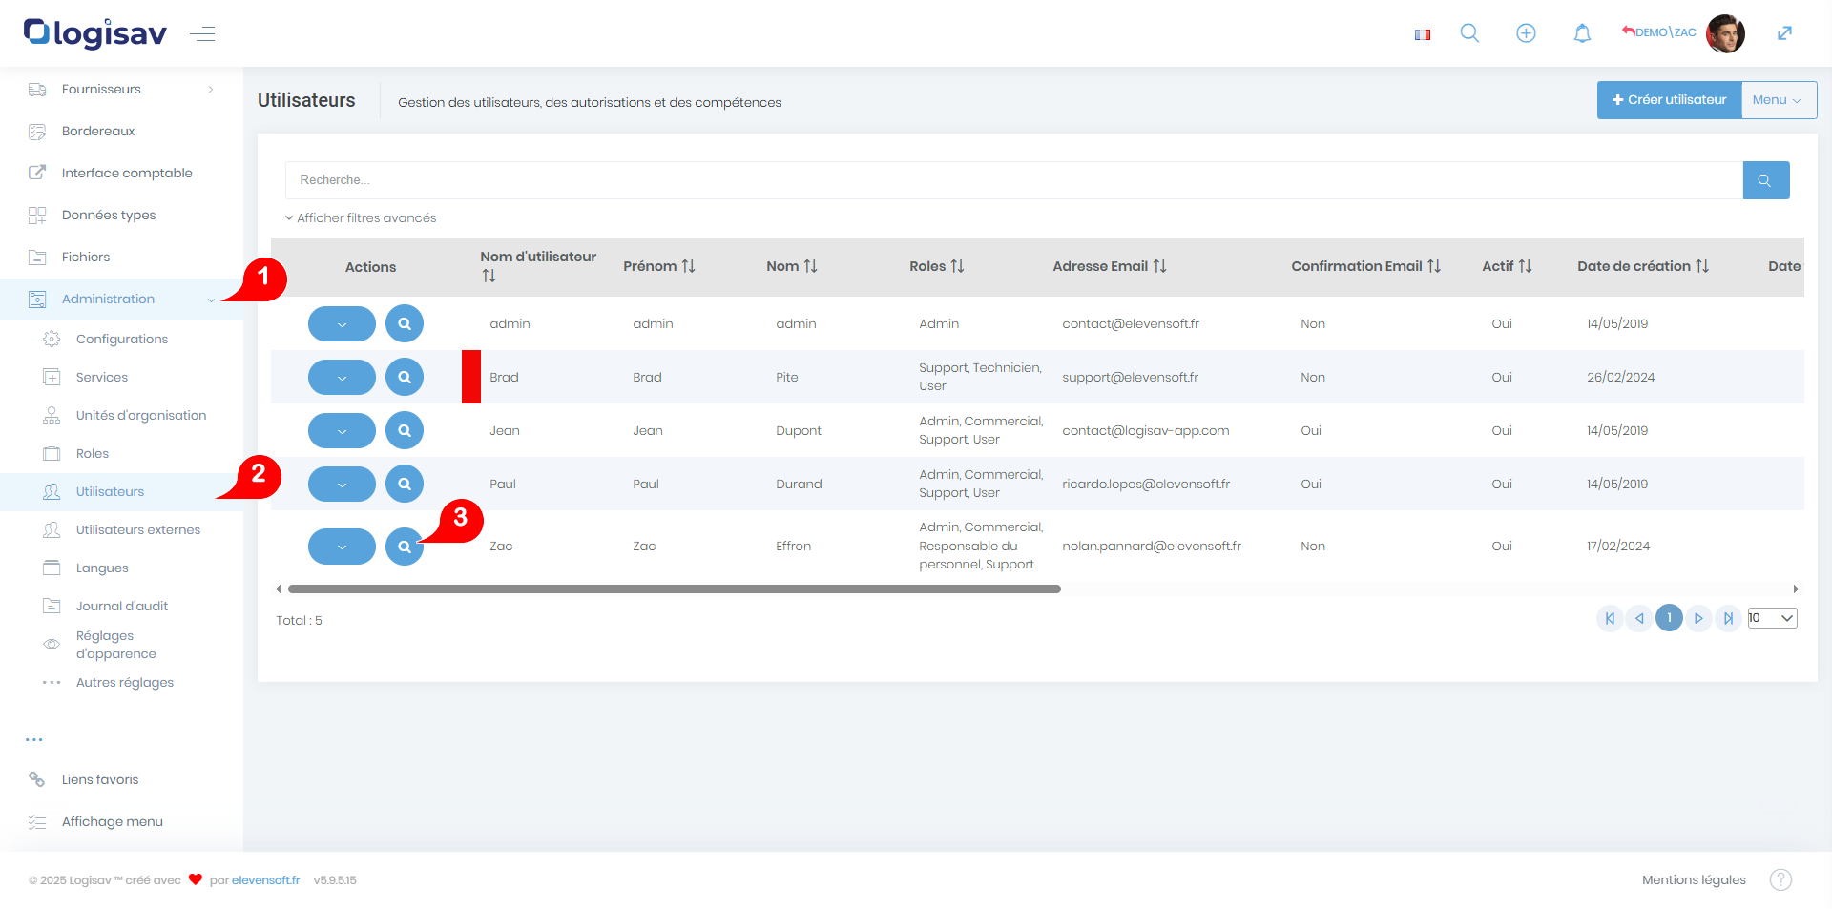This screenshot has height=909, width=1832.
Task: Click the horizontal table scrollbar
Action: pos(674,589)
